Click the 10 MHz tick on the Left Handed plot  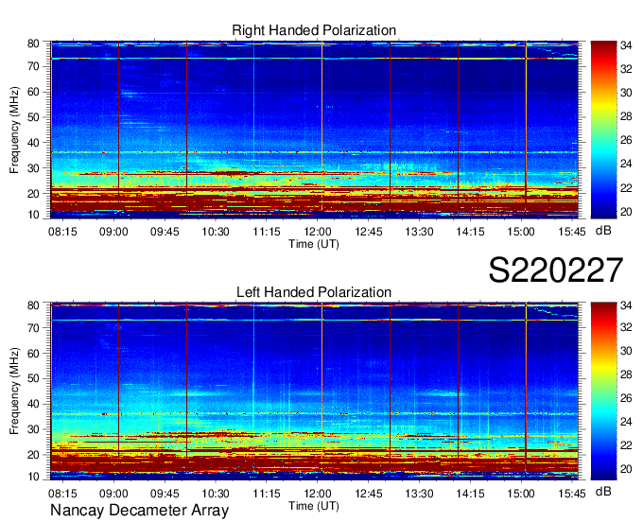(33, 477)
